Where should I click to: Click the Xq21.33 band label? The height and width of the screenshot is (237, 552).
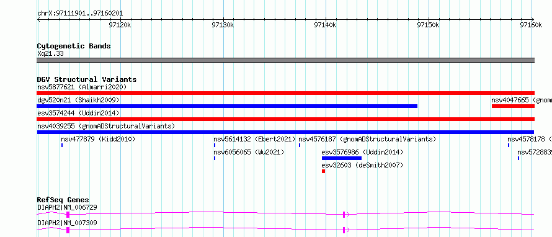[51, 54]
